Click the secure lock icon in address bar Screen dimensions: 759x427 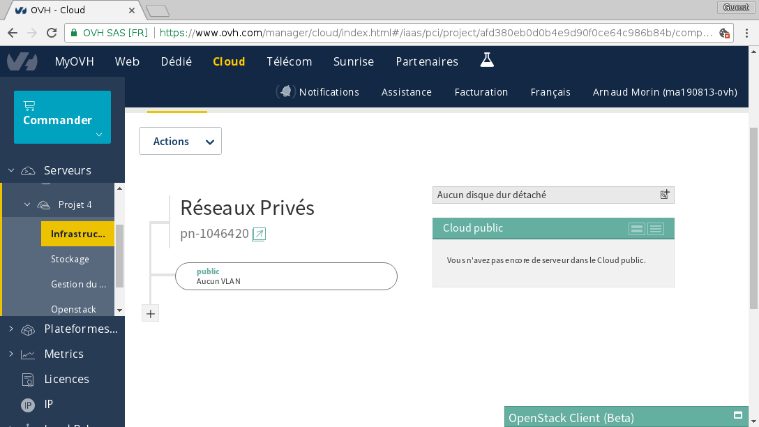(73, 33)
